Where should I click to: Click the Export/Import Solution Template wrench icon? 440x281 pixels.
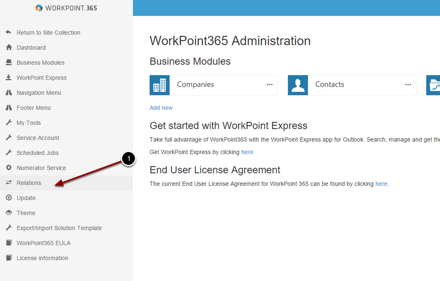tap(9, 227)
